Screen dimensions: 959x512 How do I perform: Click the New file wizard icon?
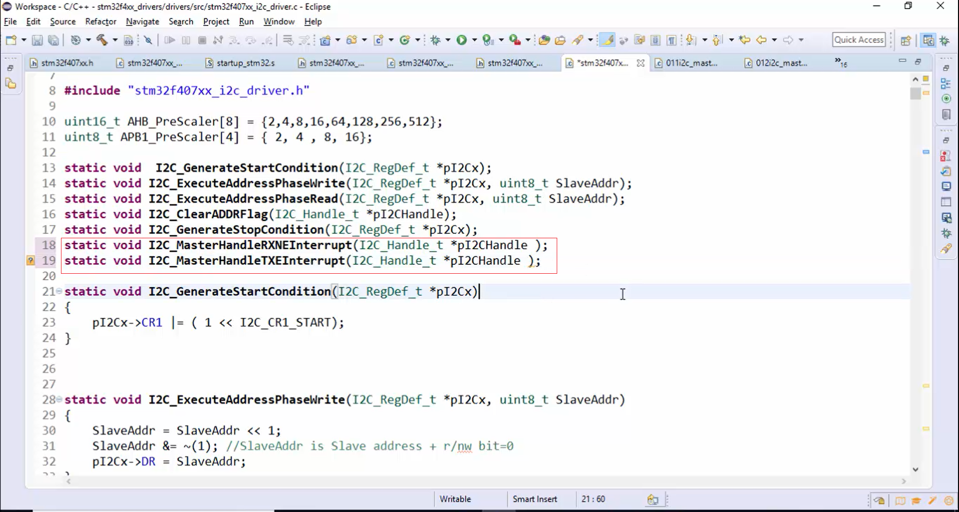point(11,40)
